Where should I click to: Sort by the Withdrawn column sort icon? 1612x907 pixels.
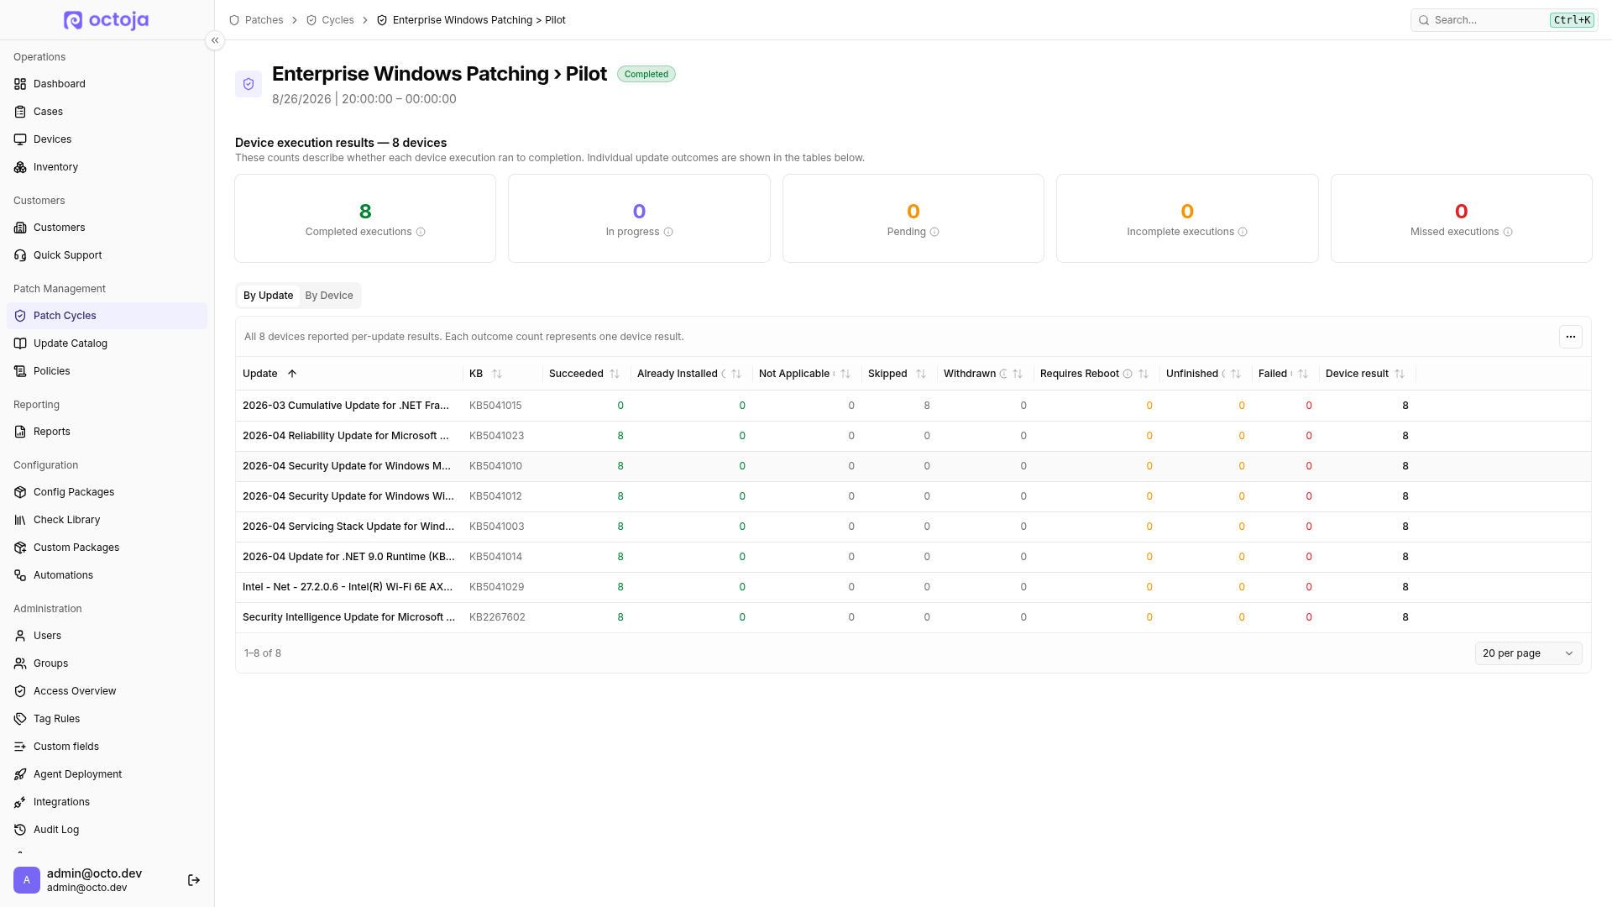tap(1018, 374)
